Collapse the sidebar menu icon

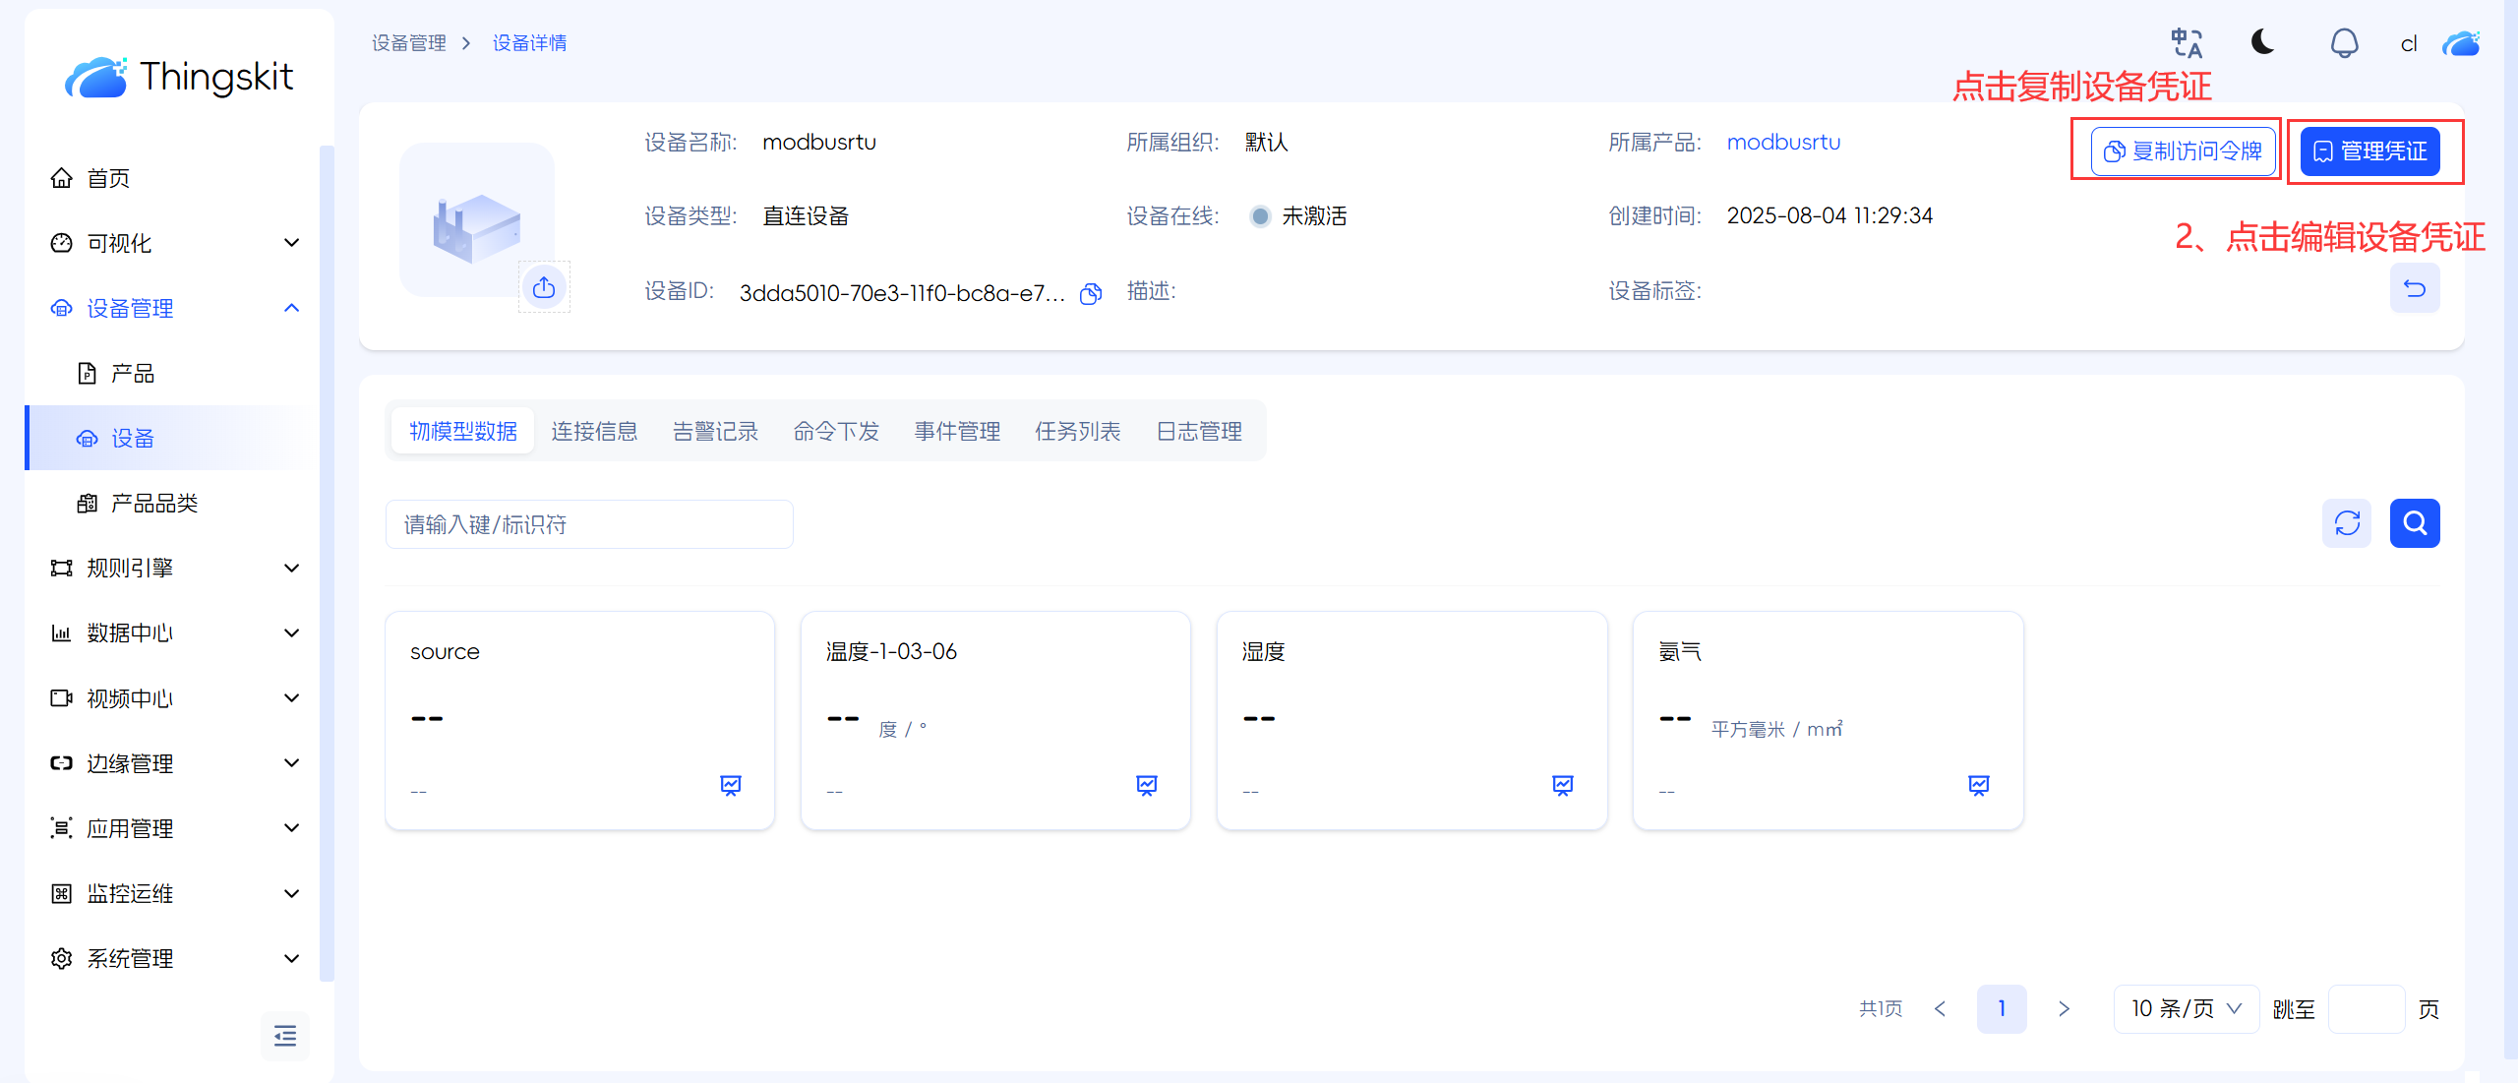click(285, 1036)
